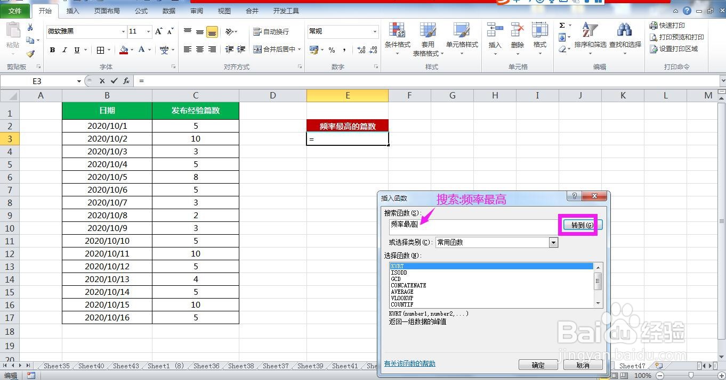
Task: Open the 字体 group dialog launcher
Action: pos(173,67)
